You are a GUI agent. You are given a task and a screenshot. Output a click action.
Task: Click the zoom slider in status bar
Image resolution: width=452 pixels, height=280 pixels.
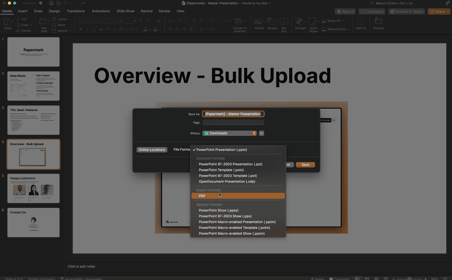point(409,279)
